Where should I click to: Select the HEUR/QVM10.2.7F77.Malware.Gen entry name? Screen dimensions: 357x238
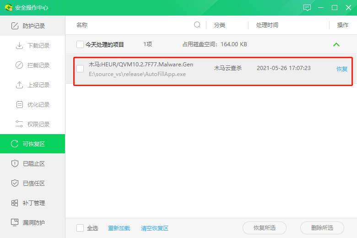[x=141, y=65]
